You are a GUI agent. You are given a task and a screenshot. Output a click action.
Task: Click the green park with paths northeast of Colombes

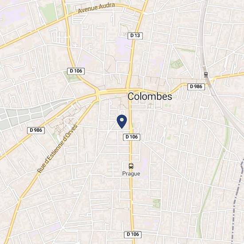pyautogui.click(x=177, y=63)
